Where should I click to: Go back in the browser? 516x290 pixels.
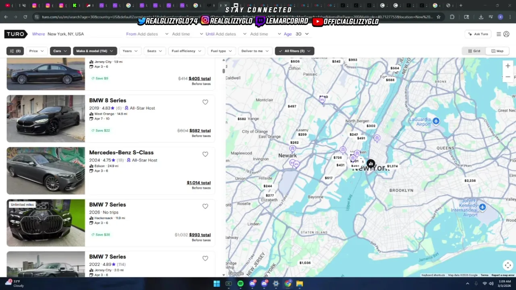[6, 17]
